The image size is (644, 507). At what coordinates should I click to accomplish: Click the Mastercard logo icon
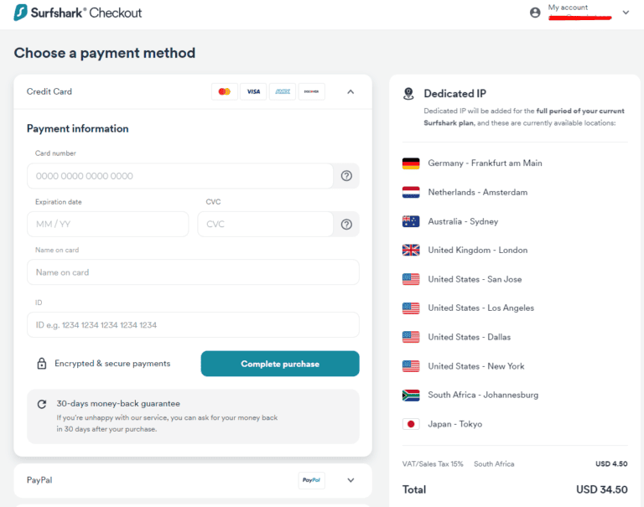click(x=224, y=91)
